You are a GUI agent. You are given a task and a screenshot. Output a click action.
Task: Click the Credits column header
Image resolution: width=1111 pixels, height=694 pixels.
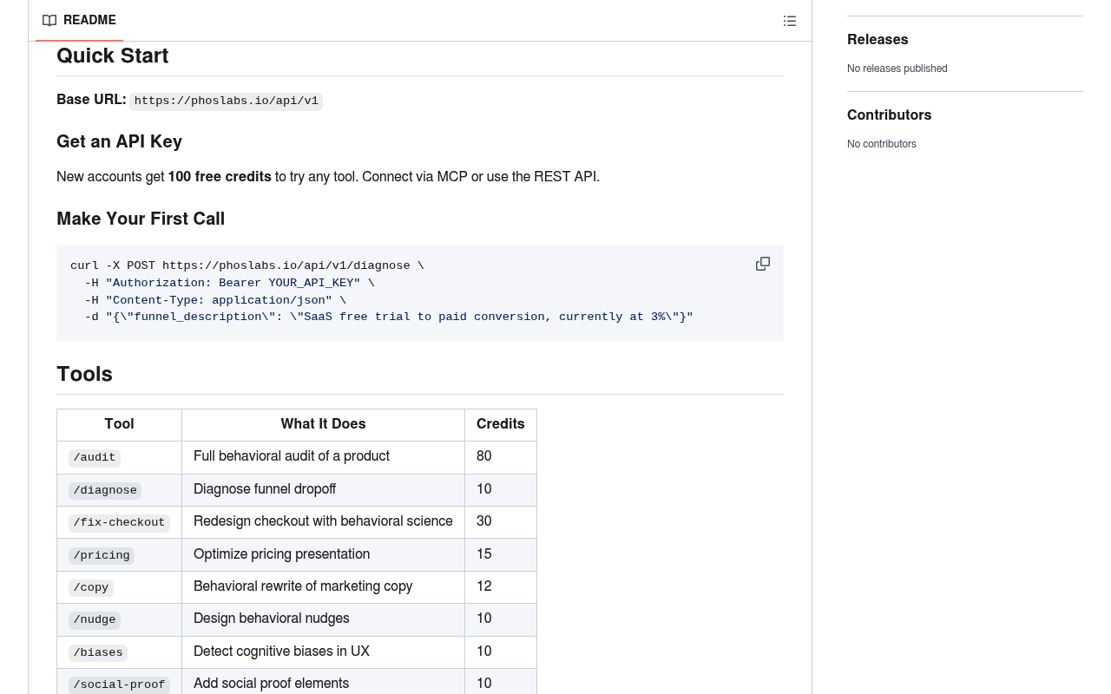501,425
